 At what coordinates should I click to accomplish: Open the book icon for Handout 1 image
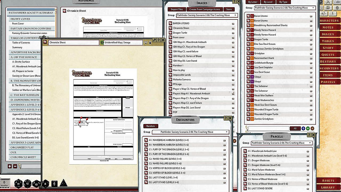(233, 66)
